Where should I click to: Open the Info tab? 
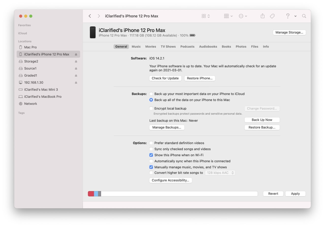coord(266,47)
